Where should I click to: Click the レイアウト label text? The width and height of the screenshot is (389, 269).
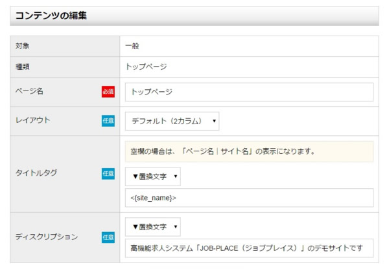click(32, 121)
